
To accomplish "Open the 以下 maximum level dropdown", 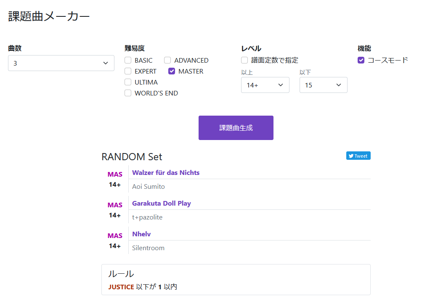I will pyautogui.click(x=323, y=85).
